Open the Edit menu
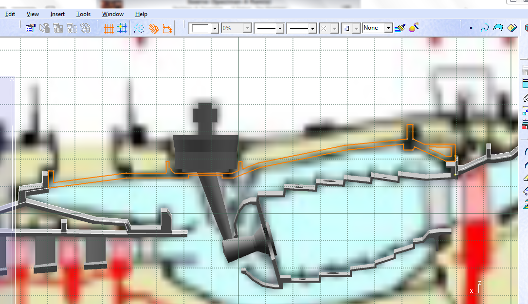The image size is (528, 304). (10, 14)
